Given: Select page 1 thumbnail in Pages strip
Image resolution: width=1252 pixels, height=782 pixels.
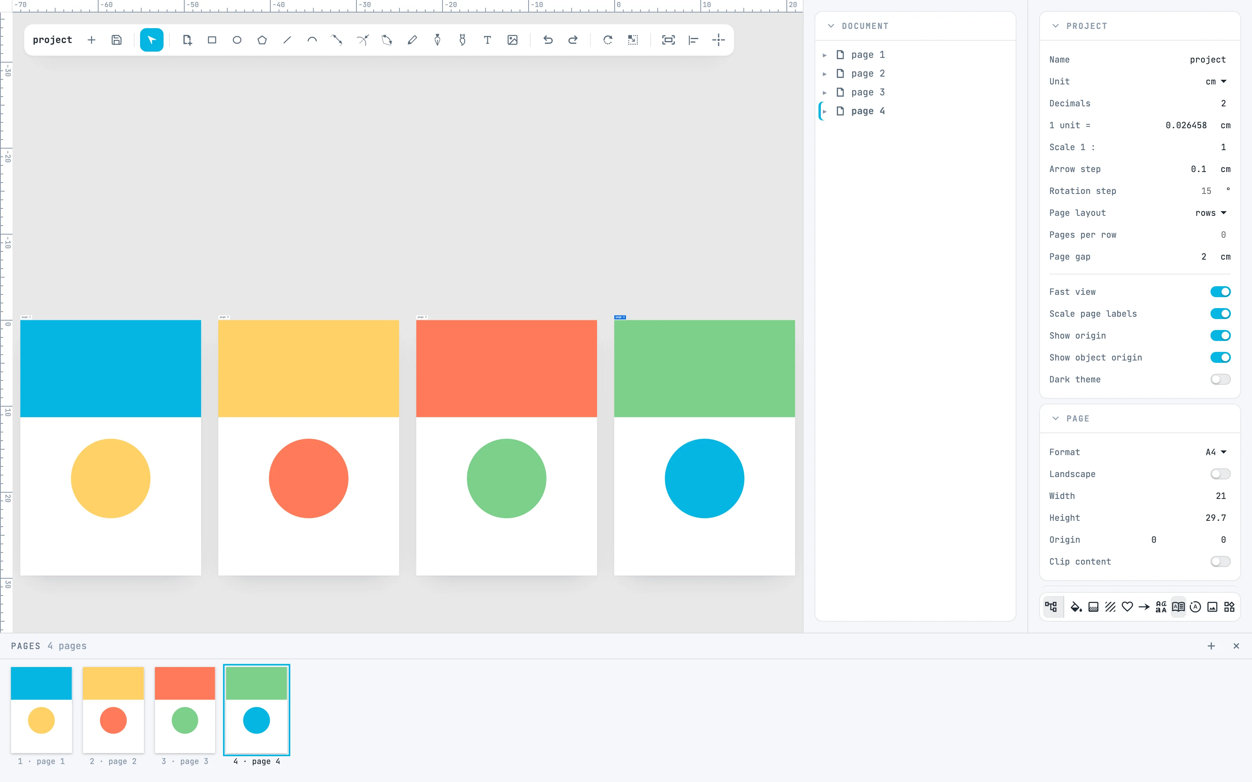Looking at the screenshot, I should coord(41,710).
